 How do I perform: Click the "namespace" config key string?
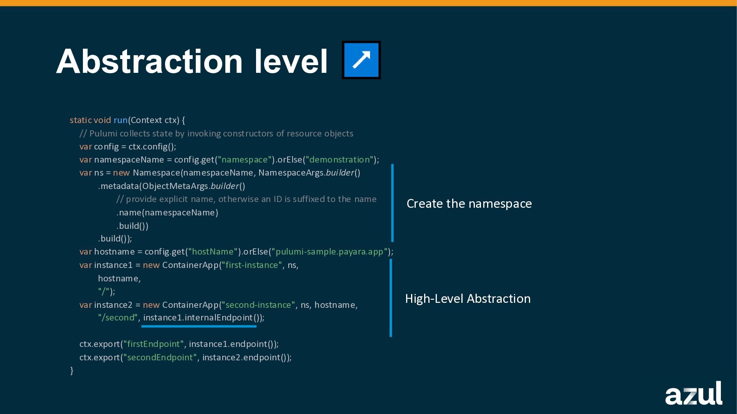click(245, 160)
